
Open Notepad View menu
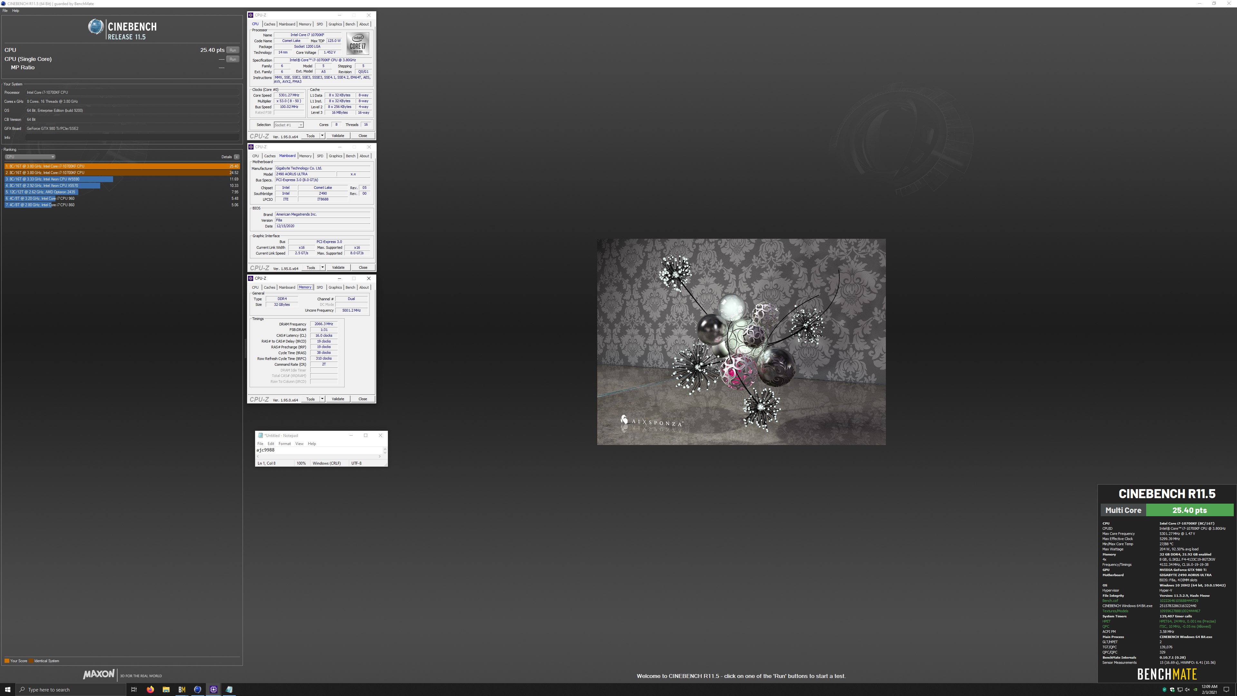point(299,444)
